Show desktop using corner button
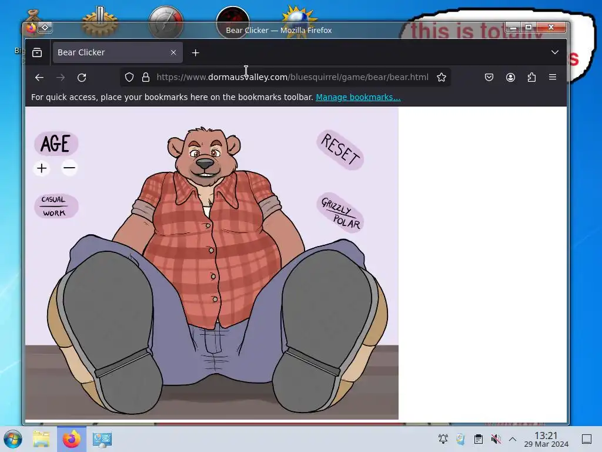The height and width of the screenshot is (452, 602). pos(587,439)
